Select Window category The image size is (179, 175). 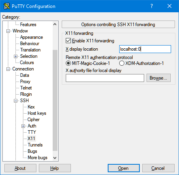coord(20,31)
